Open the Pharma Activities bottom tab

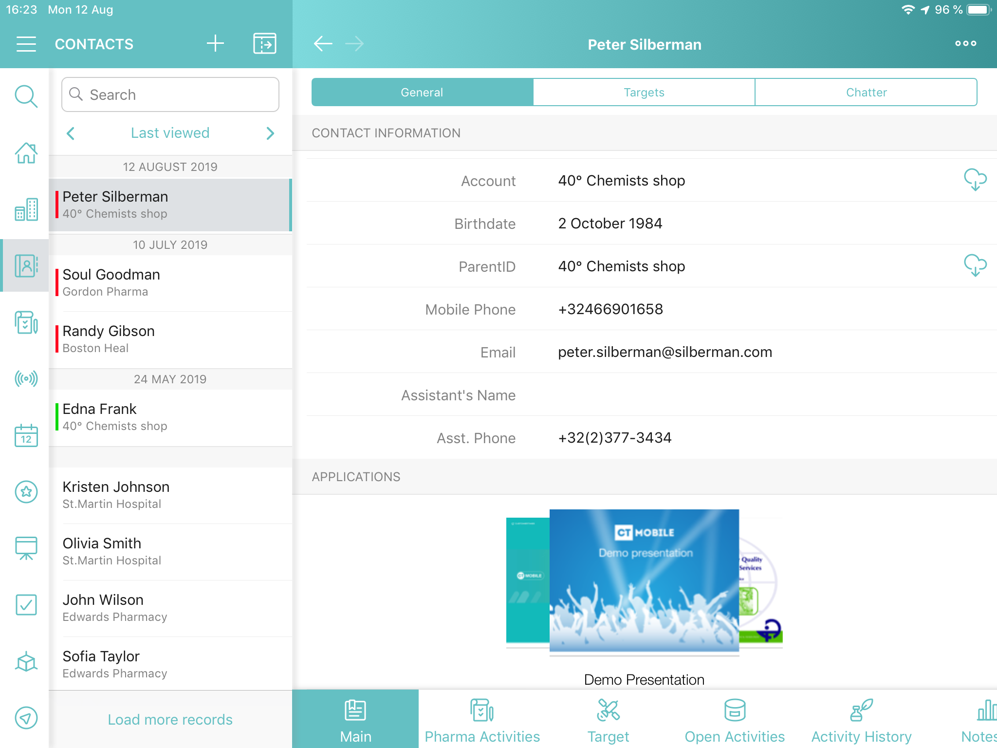click(x=482, y=720)
